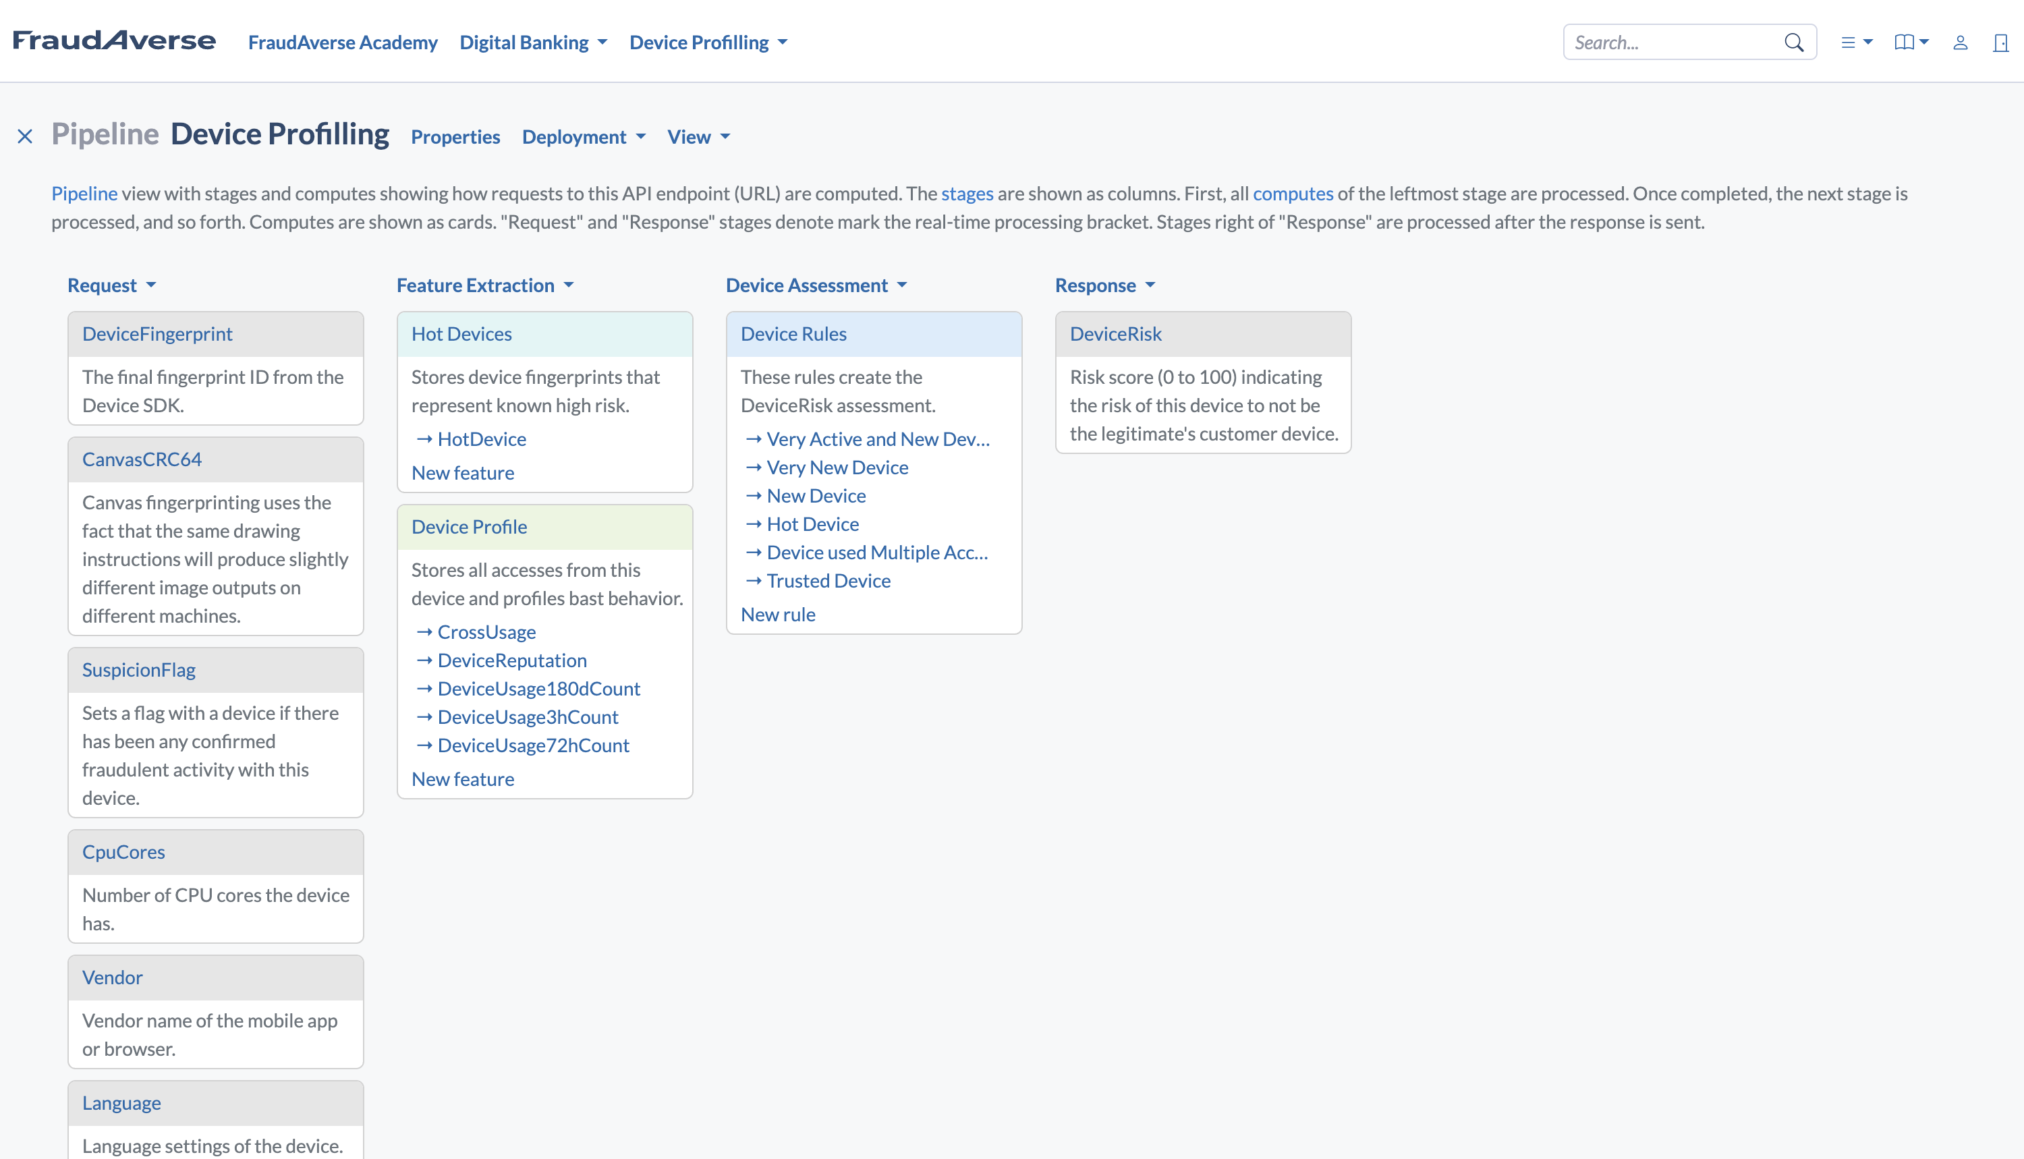Select the CrossUsage feature
This screenshot has height=1159, width=2024.
coord(486,632)
